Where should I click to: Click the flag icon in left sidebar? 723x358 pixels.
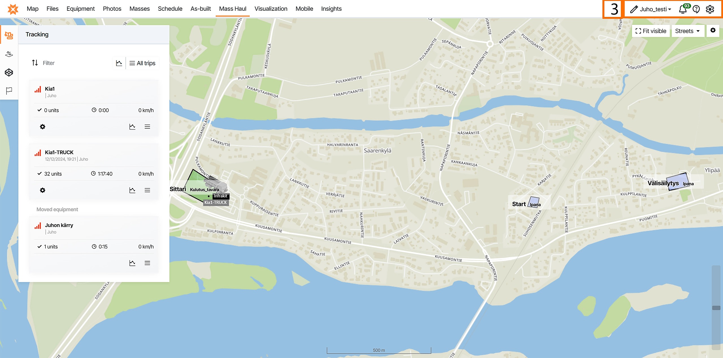(9, 91)
